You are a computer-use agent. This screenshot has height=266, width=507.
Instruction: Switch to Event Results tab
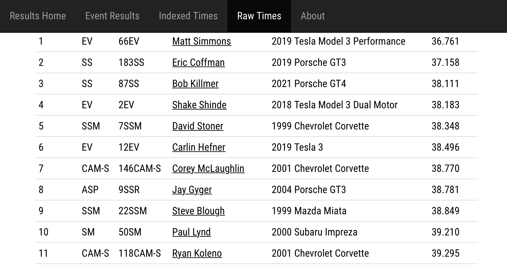coord(112,16)
